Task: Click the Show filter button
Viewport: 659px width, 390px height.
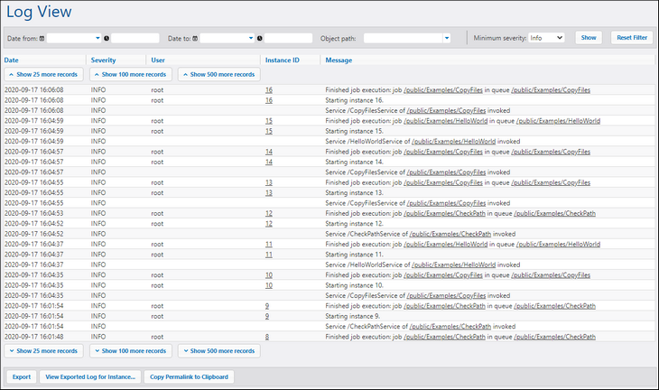Action: [x=589, y=38]
